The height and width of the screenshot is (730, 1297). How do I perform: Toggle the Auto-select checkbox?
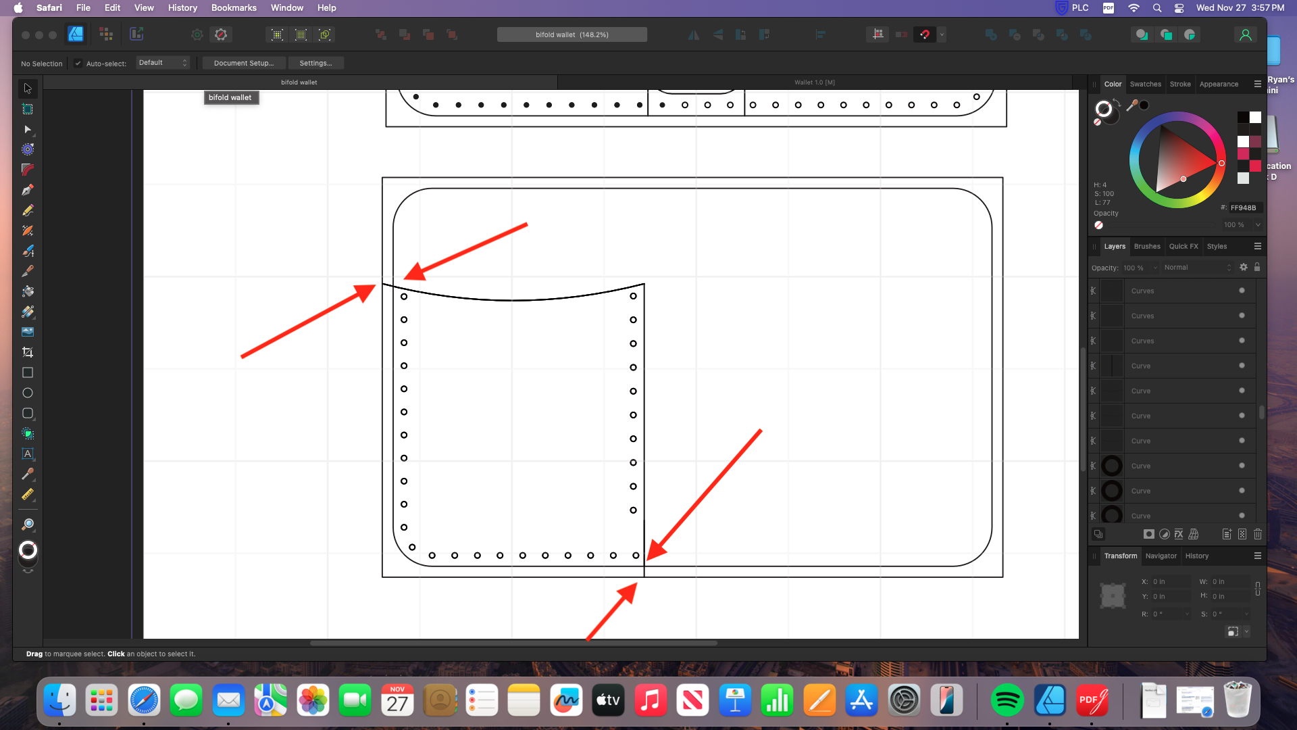tap(78, 63)
